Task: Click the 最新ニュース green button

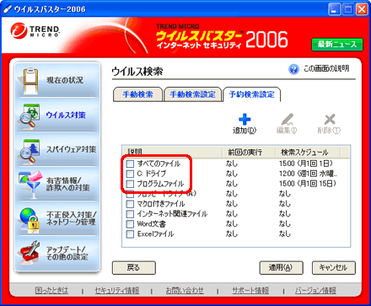Action: [337, 45]
